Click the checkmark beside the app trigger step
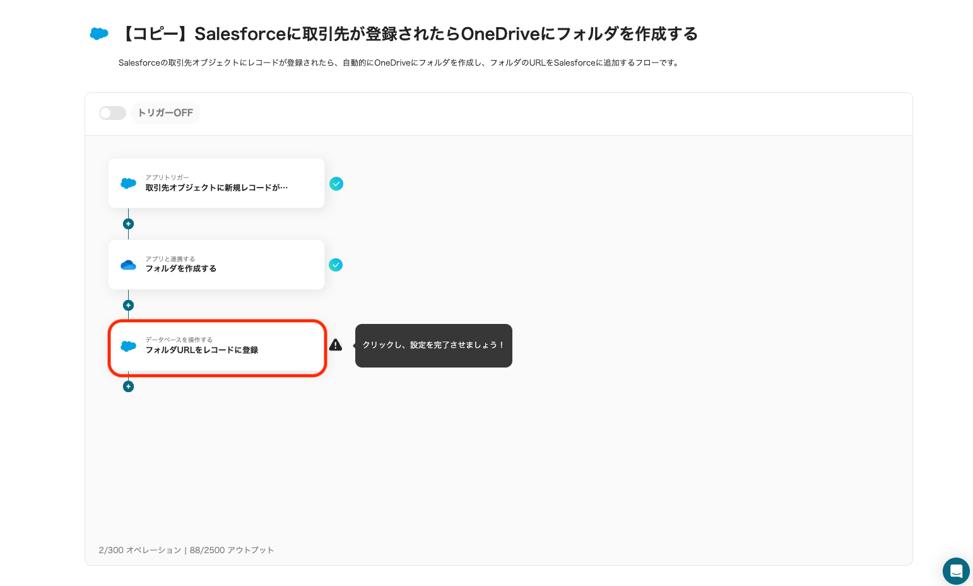This screenshot has width=973, height=586. 336,184
